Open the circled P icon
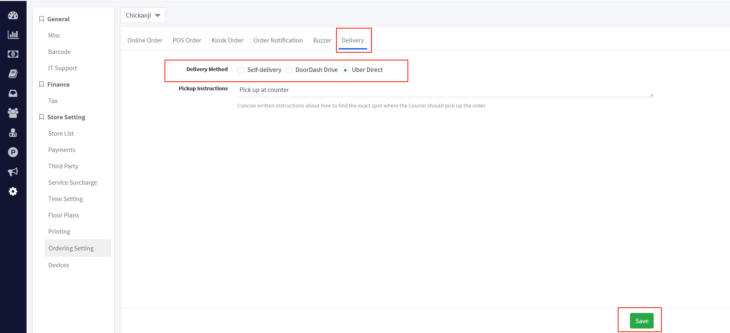This screenshot has height=333, width=730. click(x=13, y=152)
